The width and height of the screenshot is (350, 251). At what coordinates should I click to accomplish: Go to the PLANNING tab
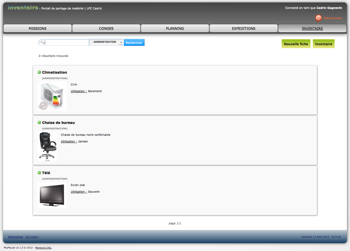click(x=175, y=28)
